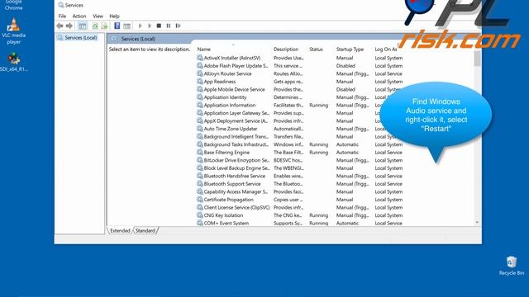Viewport: 529px width, 297px height.
Task: Select Application Information service row
Action: [299, 105]
